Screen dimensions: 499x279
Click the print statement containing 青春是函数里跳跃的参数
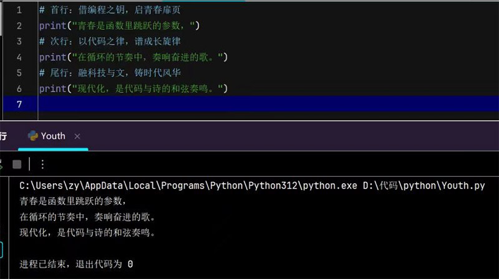[119, 26]
